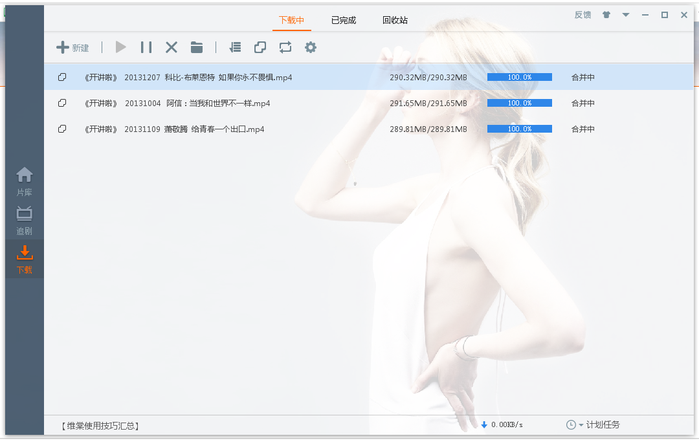The width and height of the screenshot is (699, 440).
Task: Click the sort list toolbar icon
Action: coord(235,47)
